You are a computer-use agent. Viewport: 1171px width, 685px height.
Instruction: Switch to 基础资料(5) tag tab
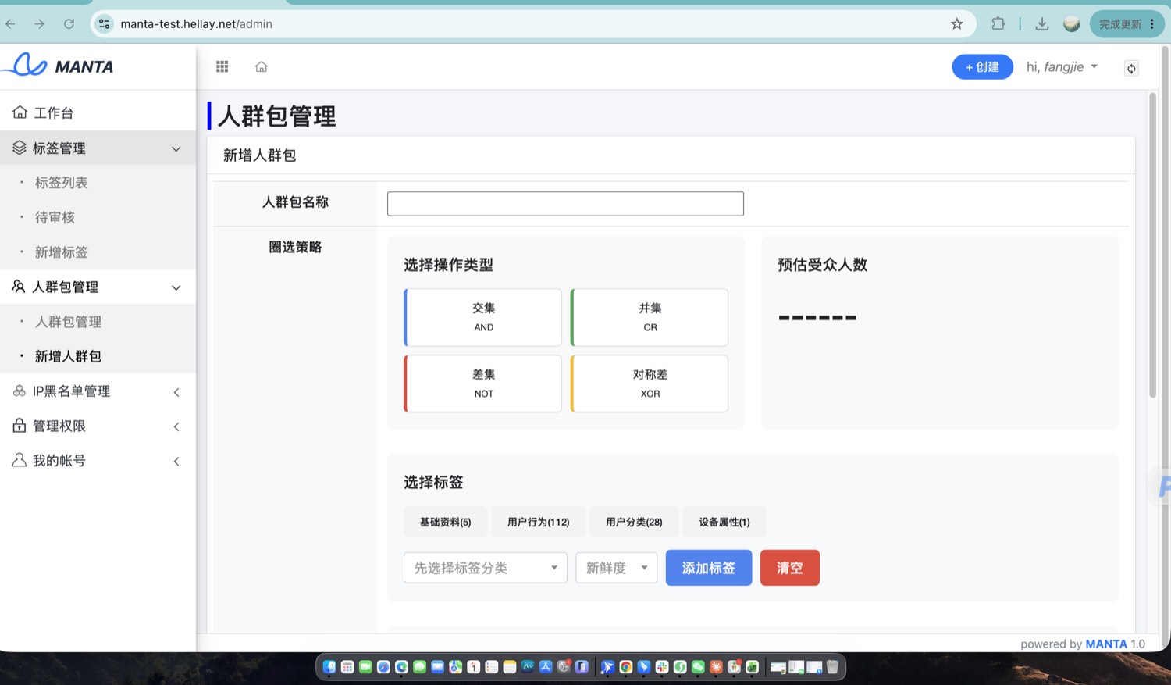[445, 522]
